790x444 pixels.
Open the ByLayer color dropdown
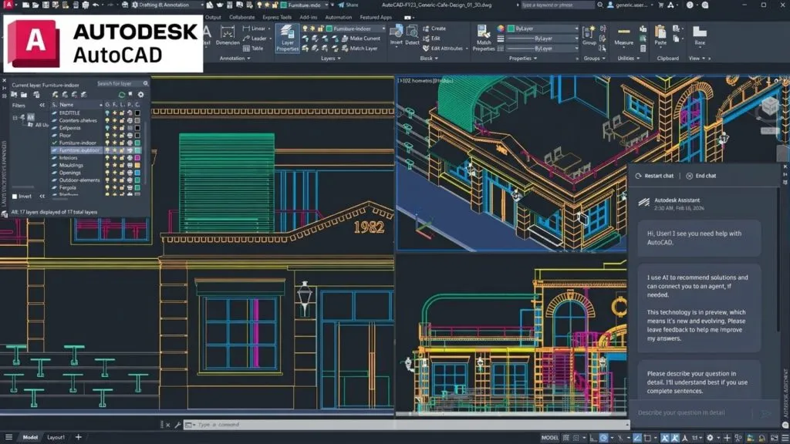coord(542,29)
